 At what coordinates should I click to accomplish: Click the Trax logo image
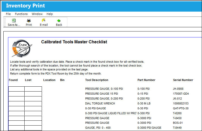coord(22,48)
